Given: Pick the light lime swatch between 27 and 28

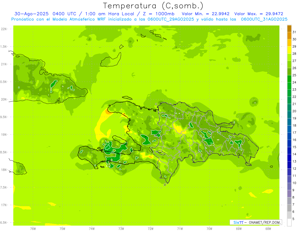Looking at the screenshot, I should tap(289, 57).
